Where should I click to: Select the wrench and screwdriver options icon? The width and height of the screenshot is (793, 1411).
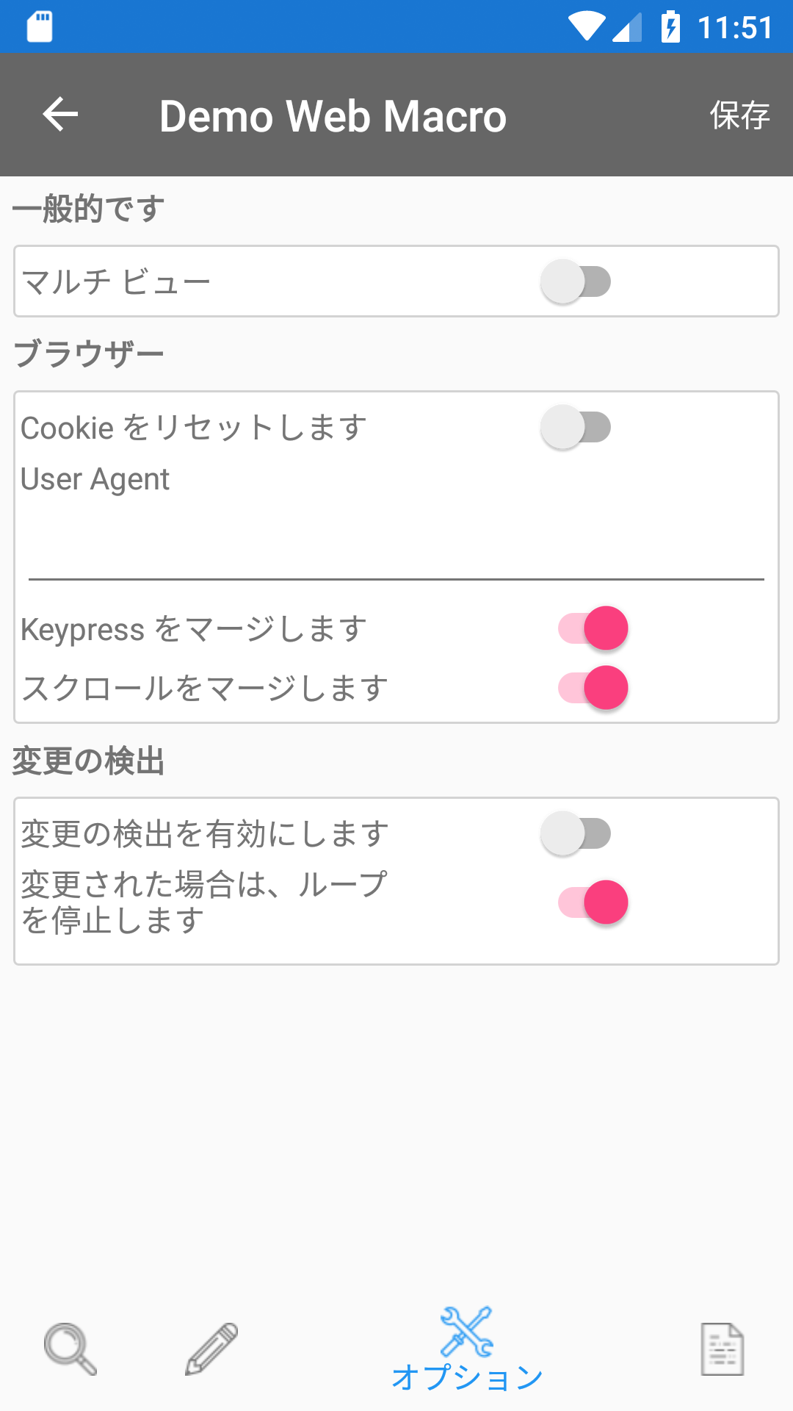point(467,1331)
